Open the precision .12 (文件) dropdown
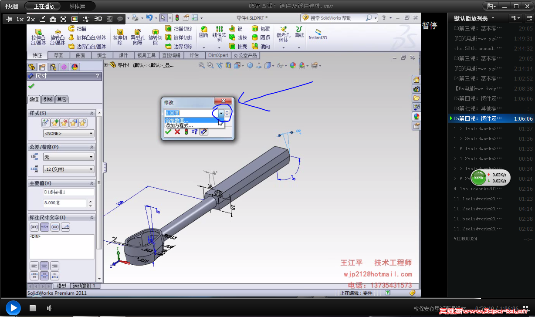Viewport: 535px width, 317px height. [69, 169]
